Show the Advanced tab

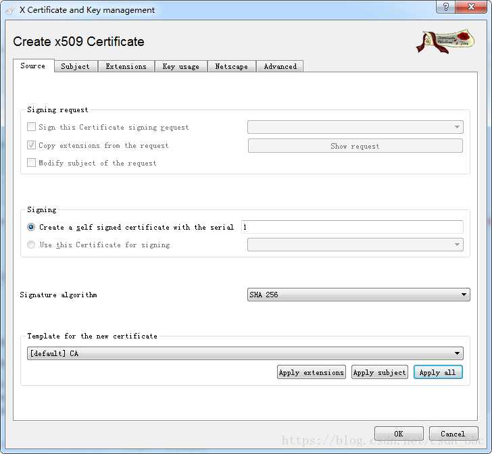pyautogui.click(x=280, y=66)
